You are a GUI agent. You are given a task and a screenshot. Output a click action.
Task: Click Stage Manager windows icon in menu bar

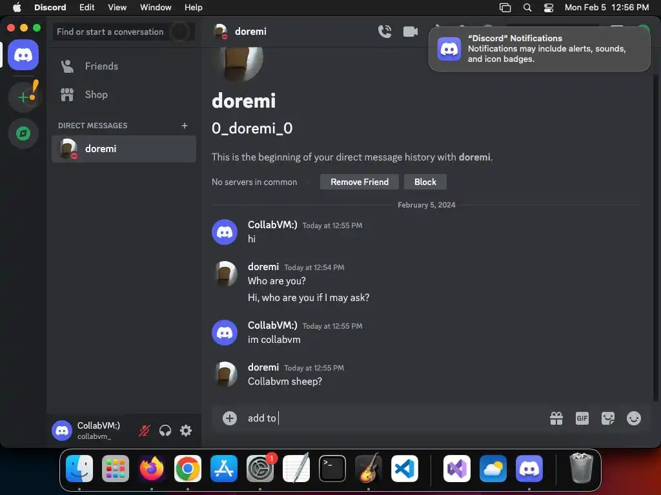(505, 8)
